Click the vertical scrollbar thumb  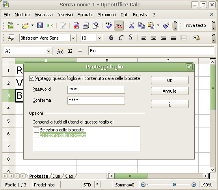[212, 87]
